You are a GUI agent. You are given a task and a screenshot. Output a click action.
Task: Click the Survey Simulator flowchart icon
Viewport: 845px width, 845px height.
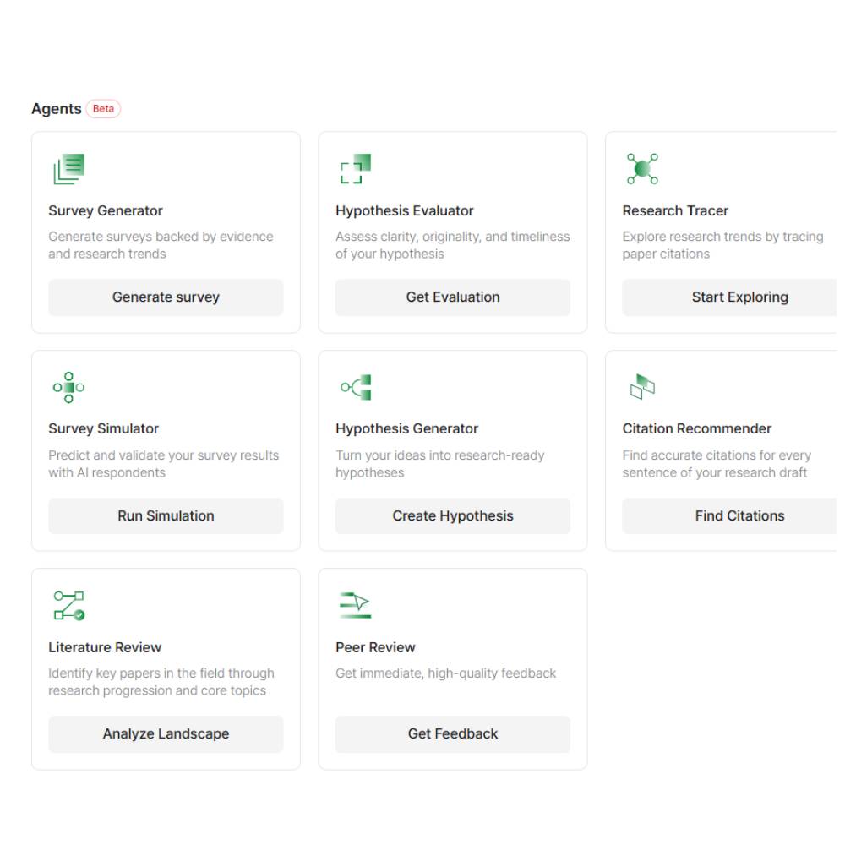point(69,386)
